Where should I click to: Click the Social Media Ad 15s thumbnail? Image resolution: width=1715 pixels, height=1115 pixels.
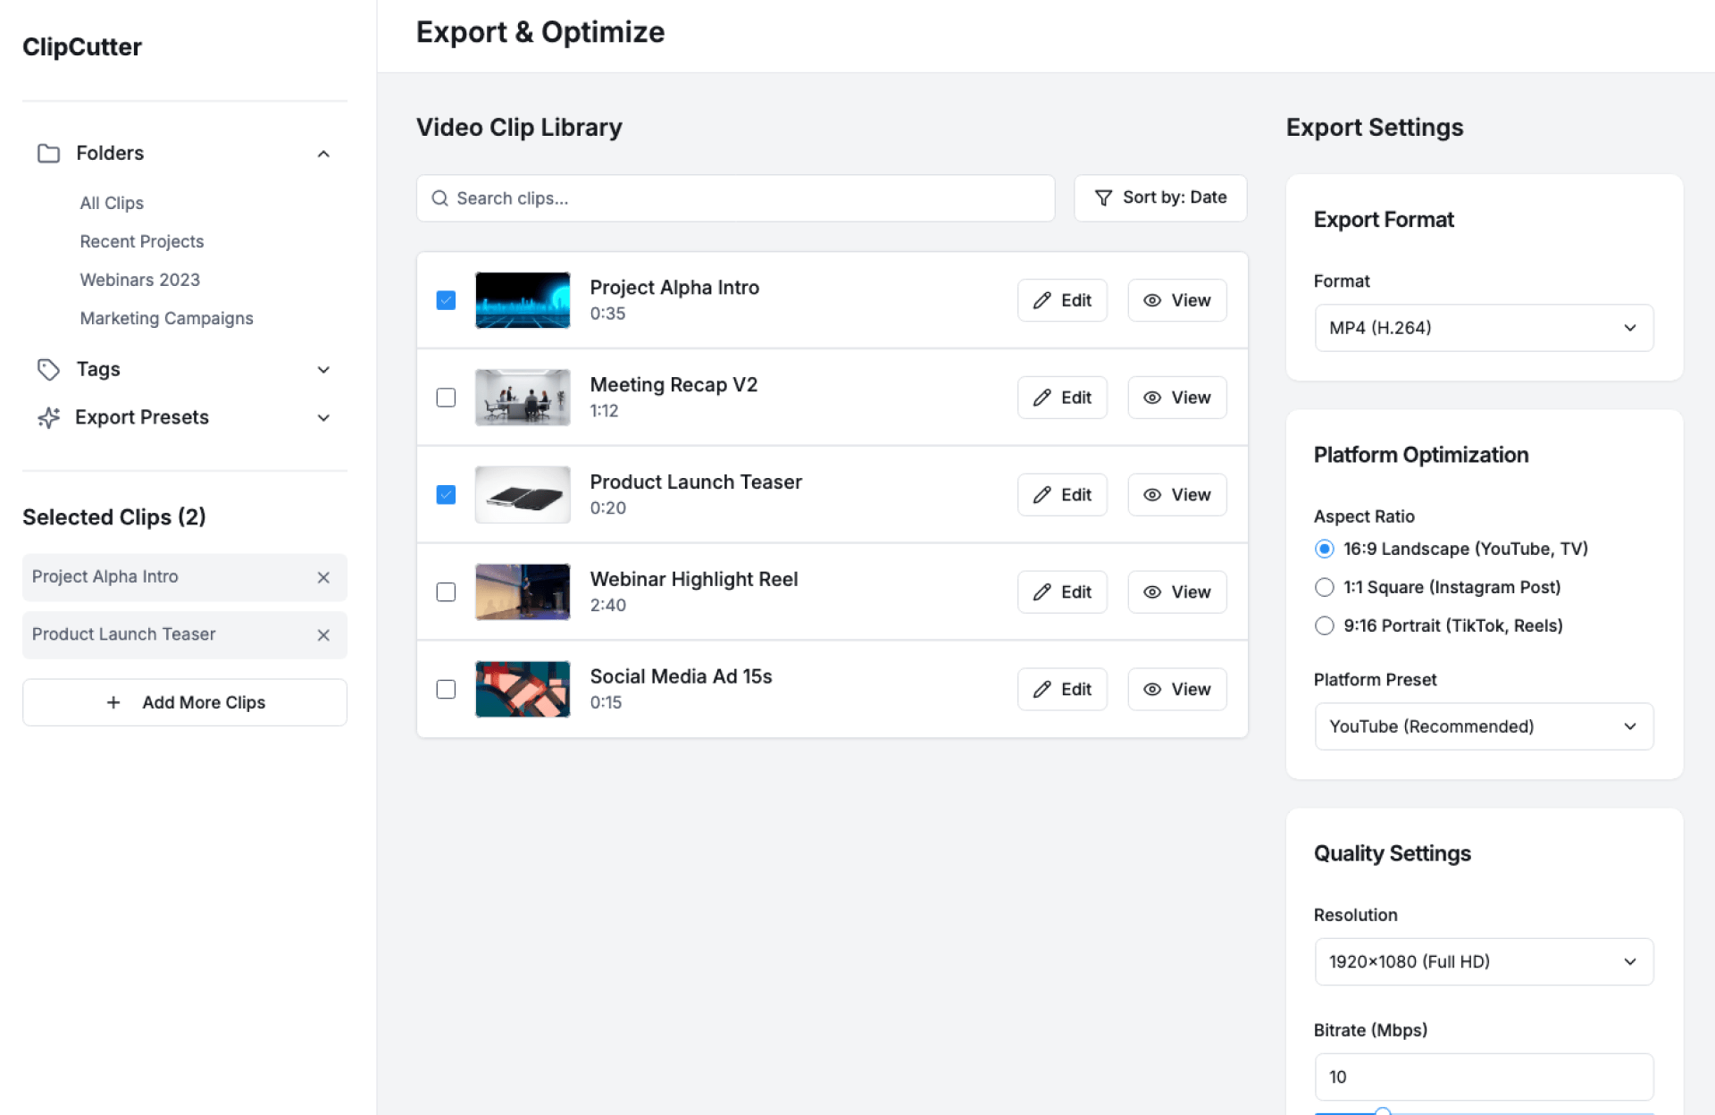click(523, 689)
